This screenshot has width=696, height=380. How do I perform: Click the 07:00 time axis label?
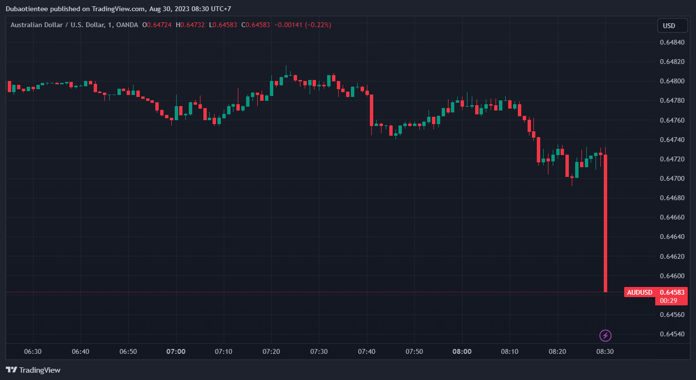pyautogui.click(x=176, y=351)
